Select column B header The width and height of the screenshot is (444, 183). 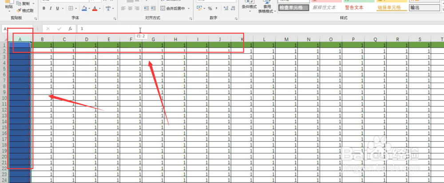click(42, 40)
